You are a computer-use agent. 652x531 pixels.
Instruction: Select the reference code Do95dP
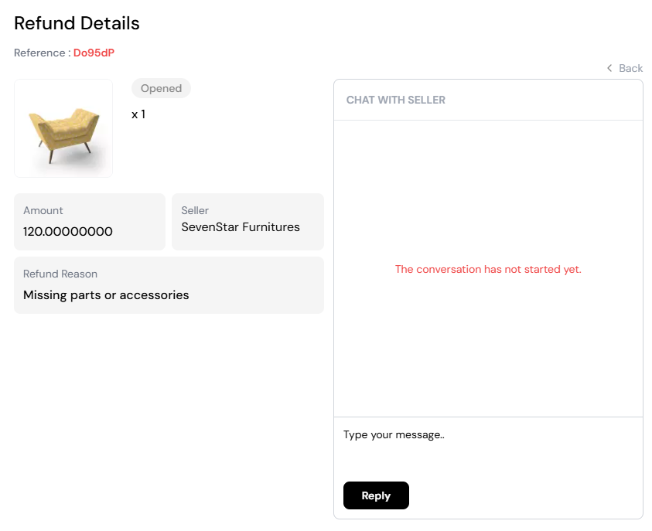coord(94,53)
